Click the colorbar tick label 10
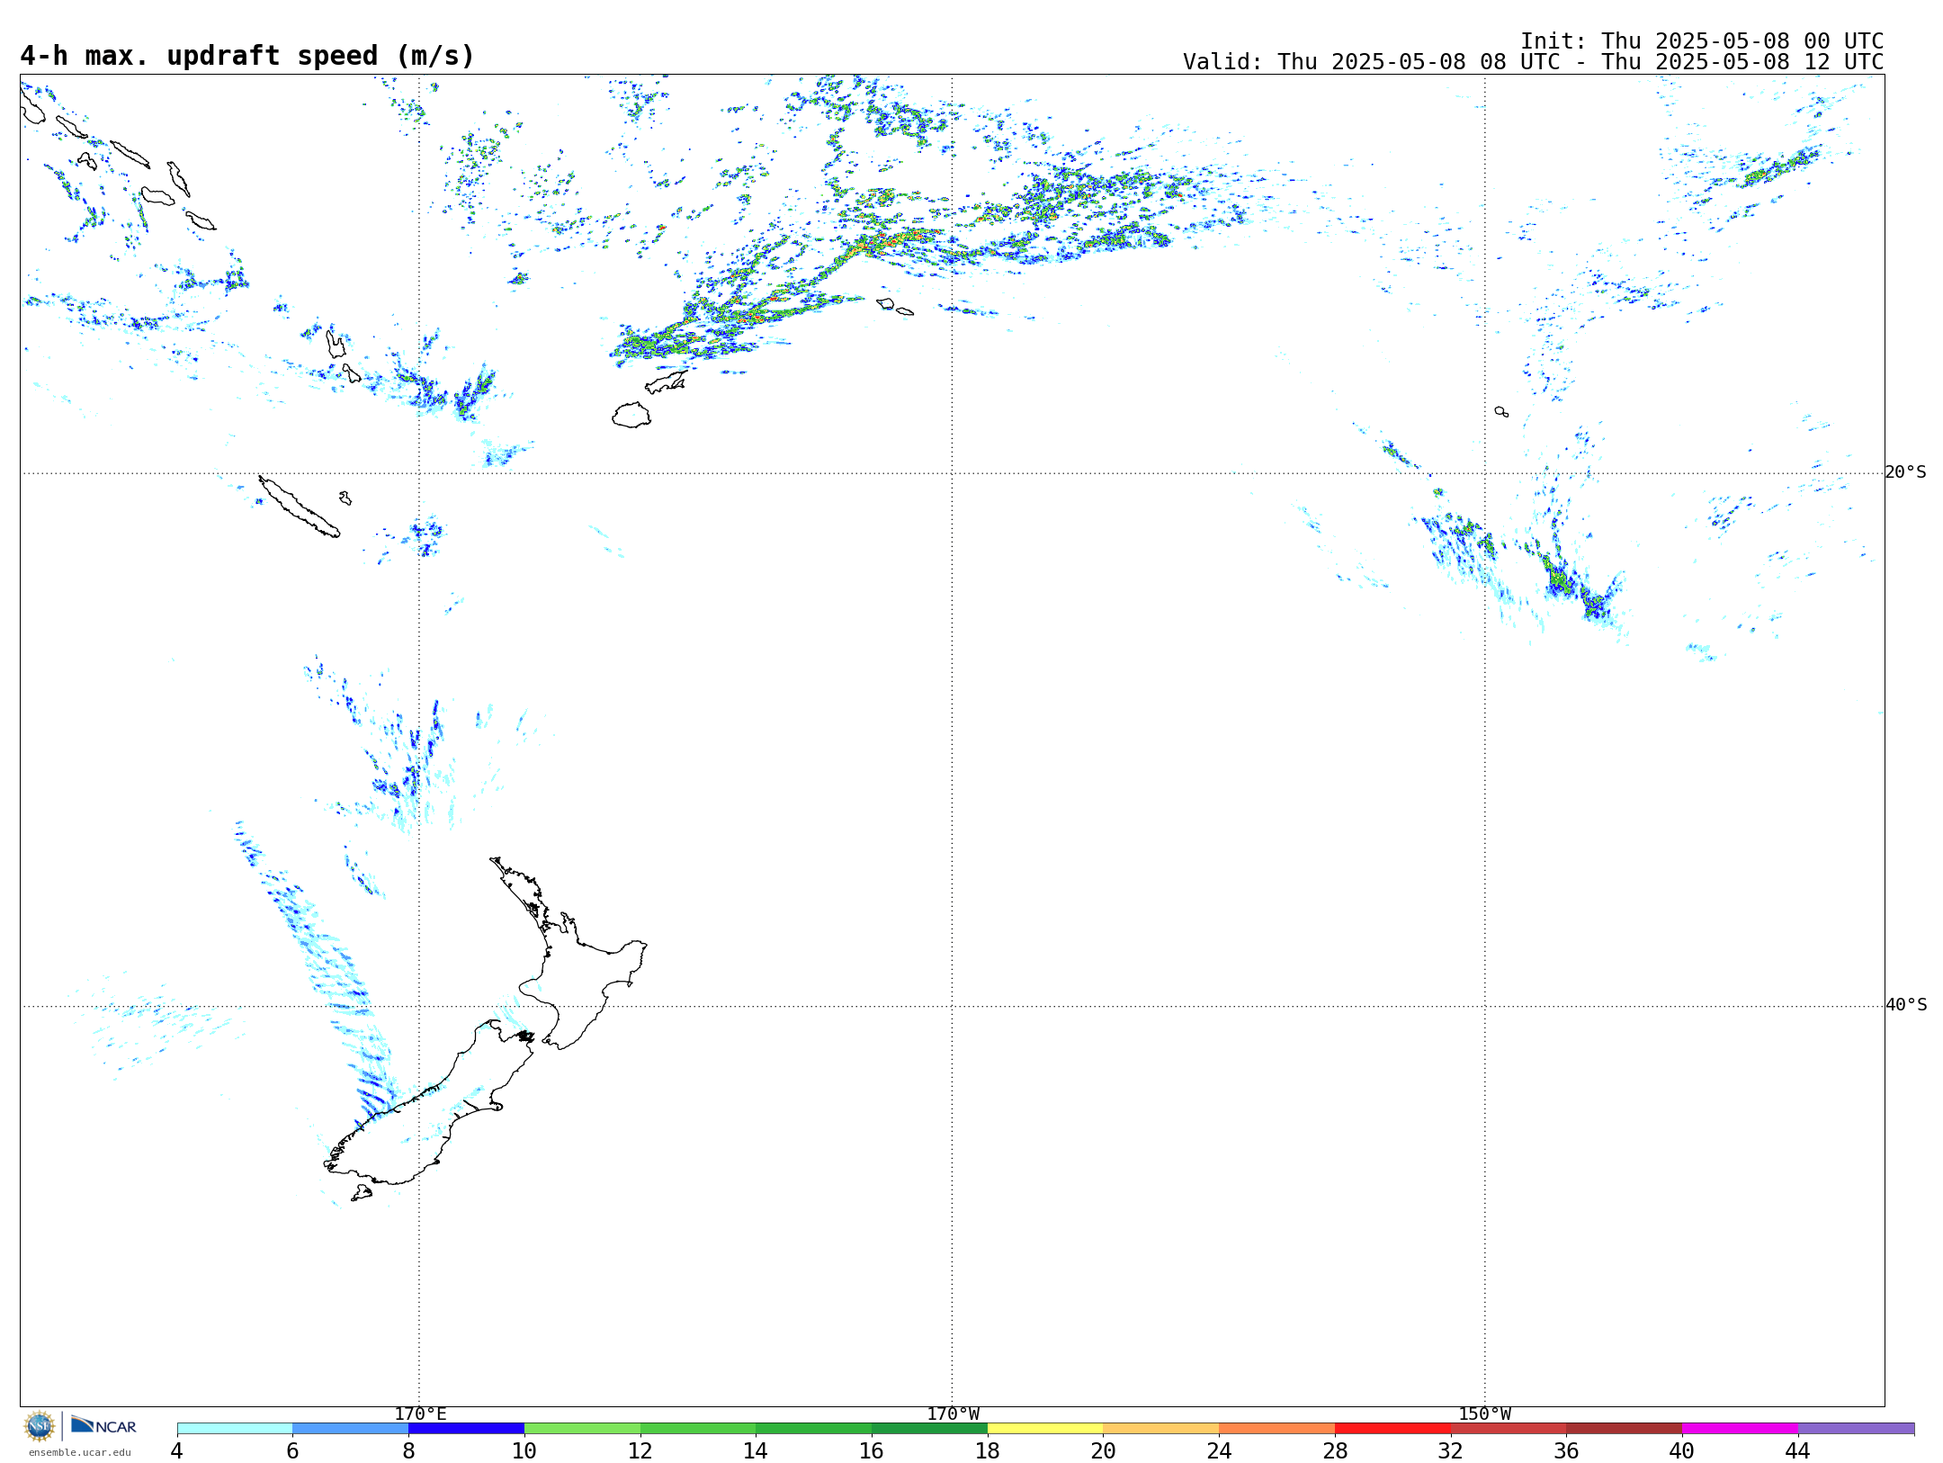1943x1463 pixels. (x=524, y=1450)
